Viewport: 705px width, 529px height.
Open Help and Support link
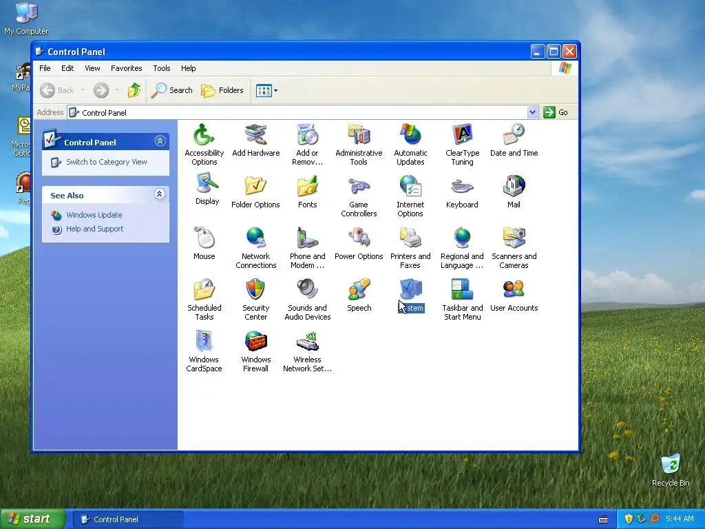[94, 229]
